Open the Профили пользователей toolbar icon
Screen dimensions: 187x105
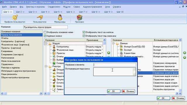click(x=15, y=17)
